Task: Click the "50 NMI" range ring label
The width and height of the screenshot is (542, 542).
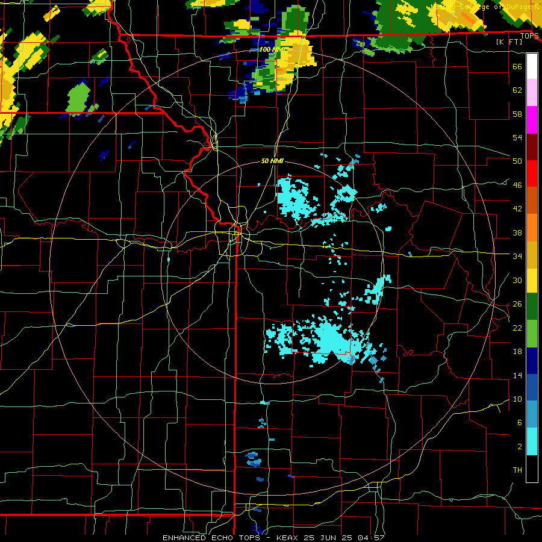Action: point(272,161)
